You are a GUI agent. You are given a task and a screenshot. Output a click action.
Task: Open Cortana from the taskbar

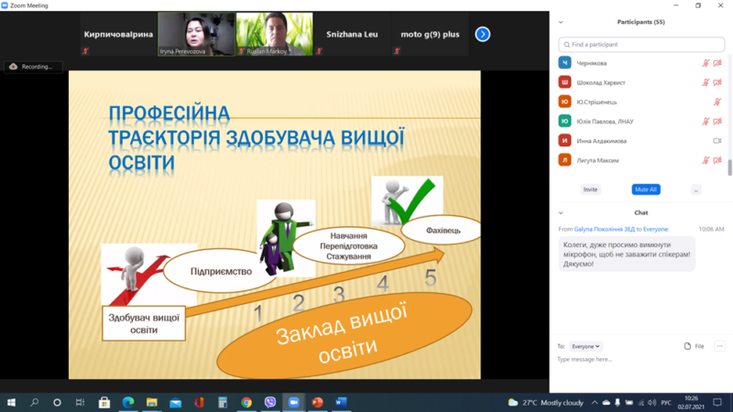pos(57,403)
